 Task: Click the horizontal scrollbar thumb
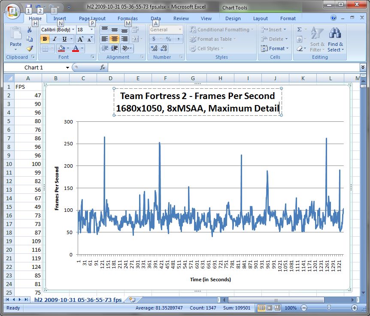tap(276, 300)
